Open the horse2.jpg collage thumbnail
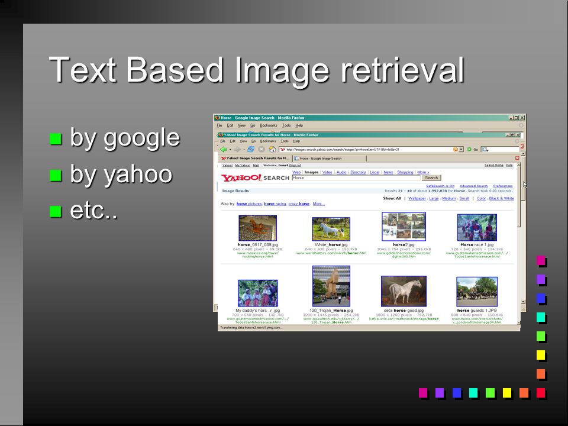The height and width of the screenshot is (426, 568). point(404,227)
